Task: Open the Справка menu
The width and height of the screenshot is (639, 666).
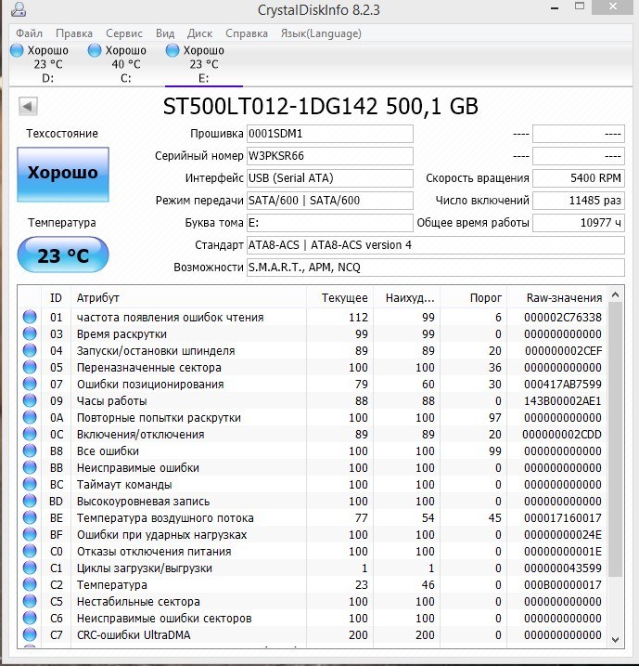Action: tap(247, 33)
